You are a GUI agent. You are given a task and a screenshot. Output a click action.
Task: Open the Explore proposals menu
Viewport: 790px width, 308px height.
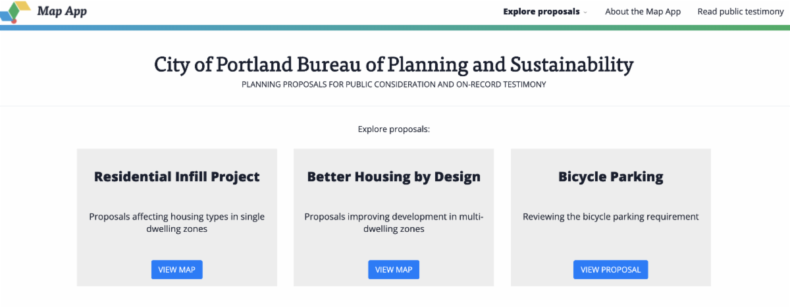[541, 12]
